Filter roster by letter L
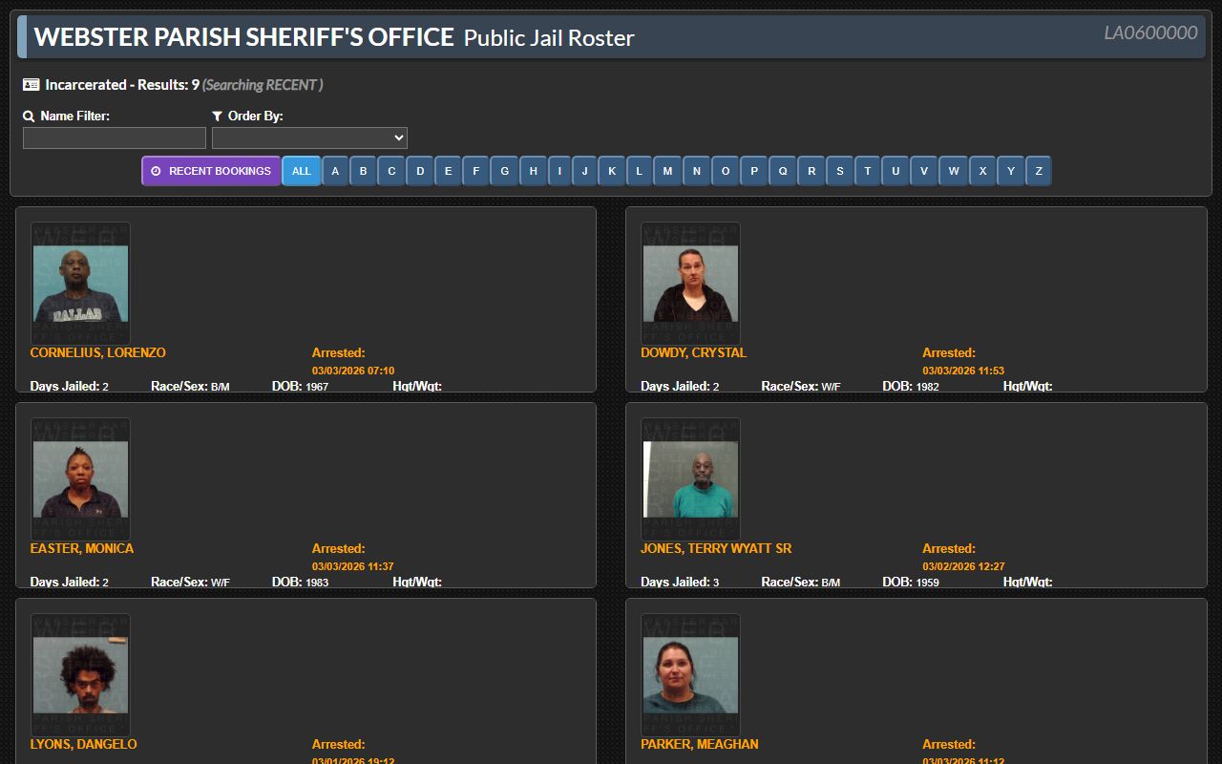The height and width of the screenshot is (764, 1222). (x=640, y=171)
